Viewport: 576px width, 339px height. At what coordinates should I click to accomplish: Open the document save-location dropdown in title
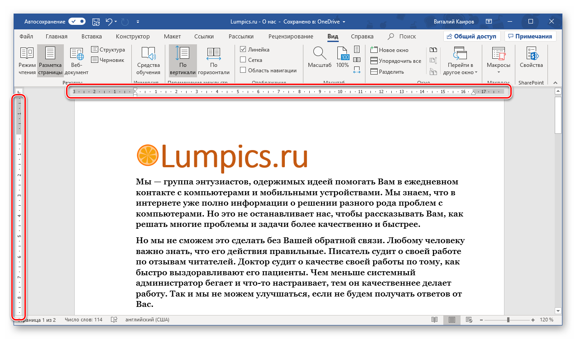(x=344, y=21)
